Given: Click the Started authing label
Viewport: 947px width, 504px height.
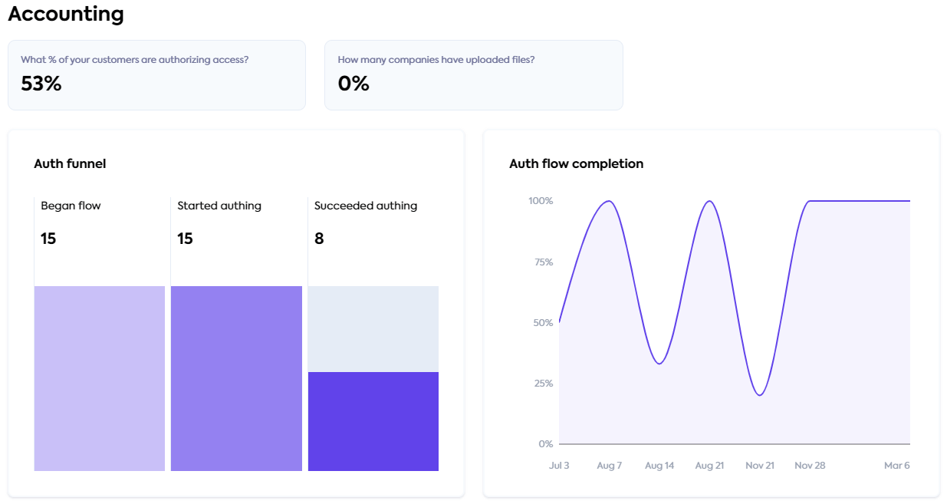Looking at the screenshot, I should 219,206.
